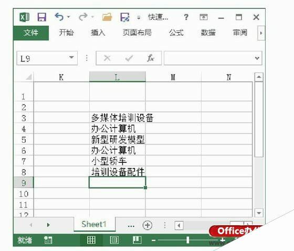The width and height of the screenshot is (294, 251).
Task: Click the sheet tabs ellipsis
Action: click(131, 226)
